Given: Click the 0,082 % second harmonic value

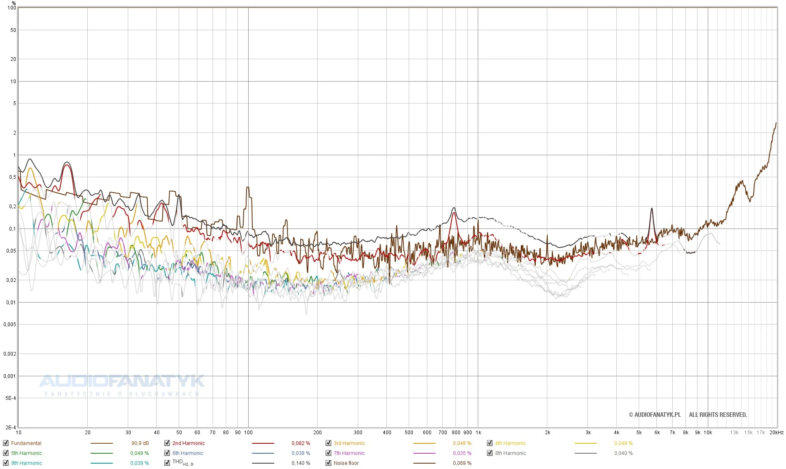Looking at the screenshot, I should (301, 443).
